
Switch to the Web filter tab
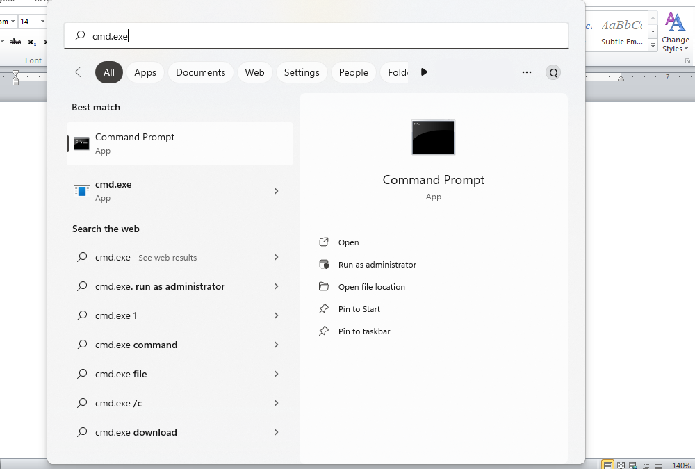[x=254, y=72]
